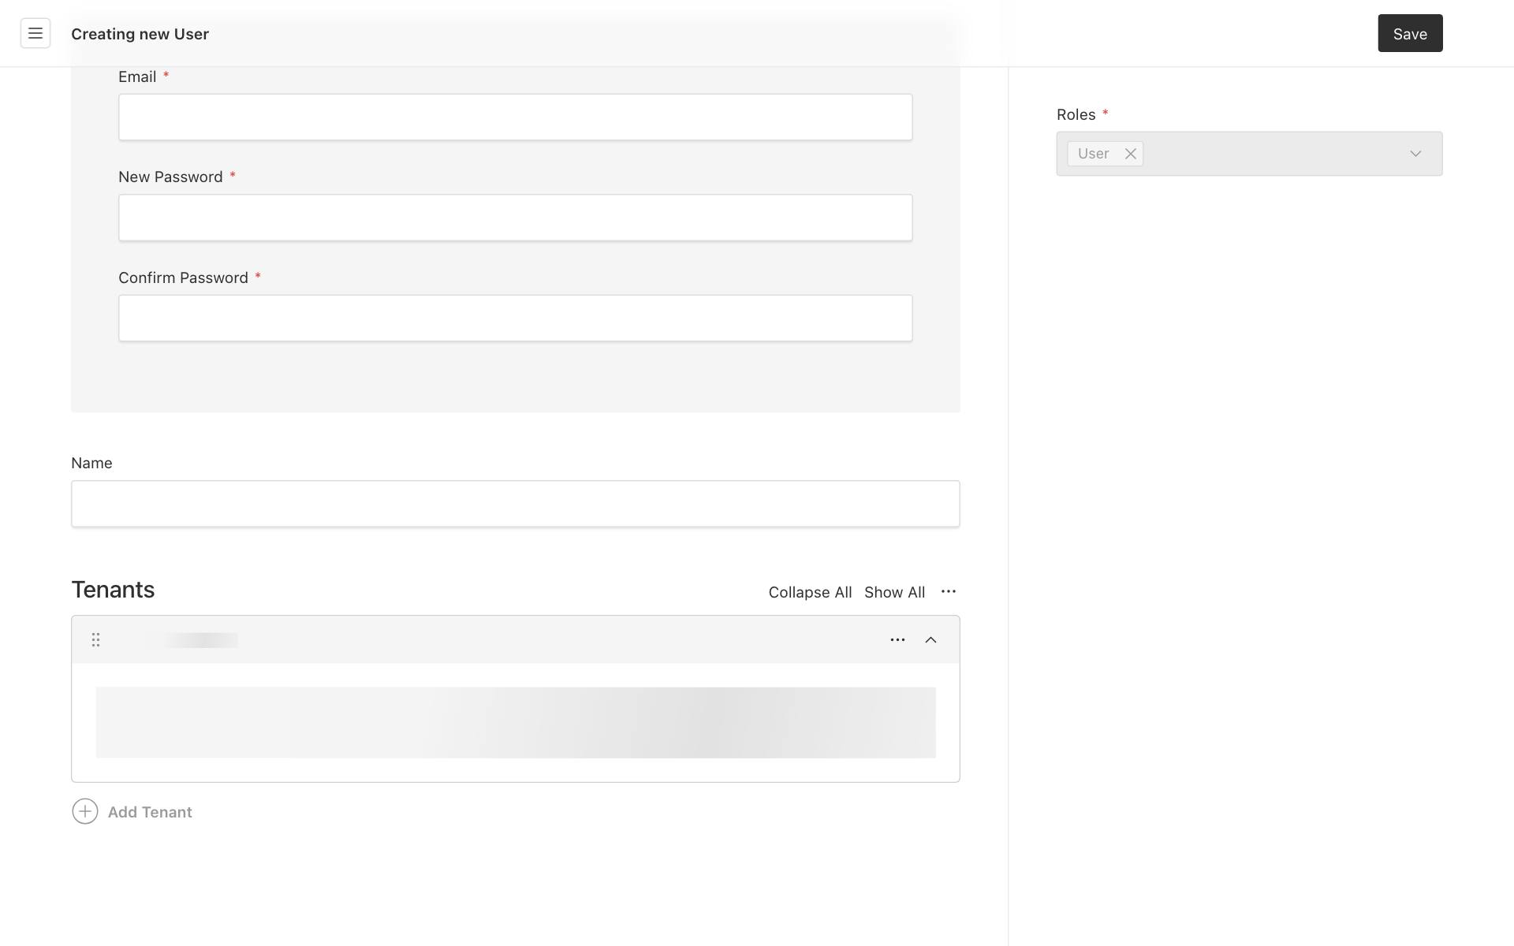
Task: Open Tenants section more options menu
Action: [x=949, y=591]
